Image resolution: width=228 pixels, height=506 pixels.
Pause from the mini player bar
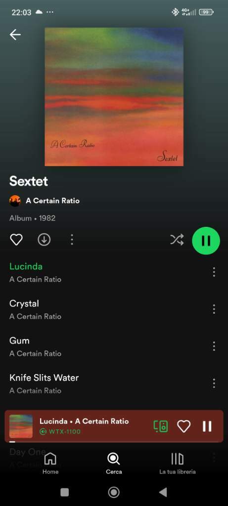(207, 426)
